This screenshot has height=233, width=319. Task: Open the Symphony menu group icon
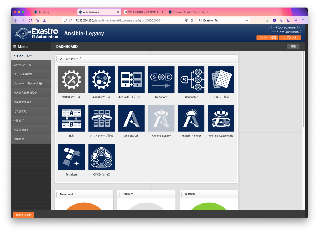(161, 80)
